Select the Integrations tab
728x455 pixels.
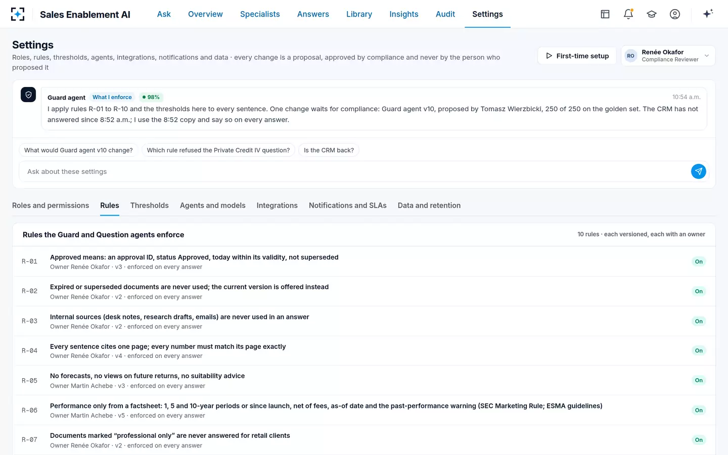point(277,205)
